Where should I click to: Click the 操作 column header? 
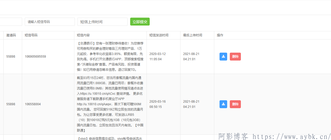click(x=220, y=35)
